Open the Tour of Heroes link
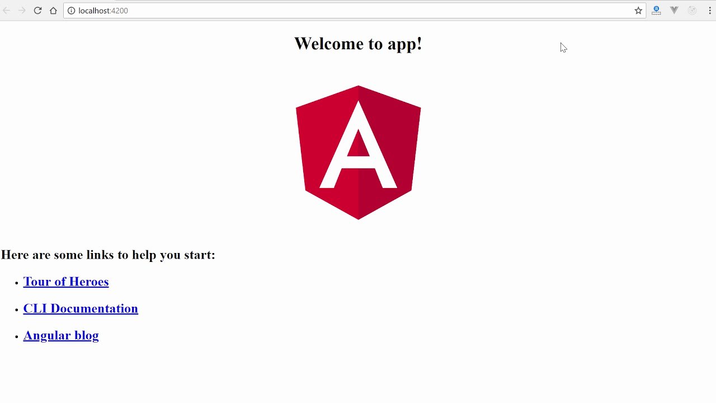 tap(66, 282)
